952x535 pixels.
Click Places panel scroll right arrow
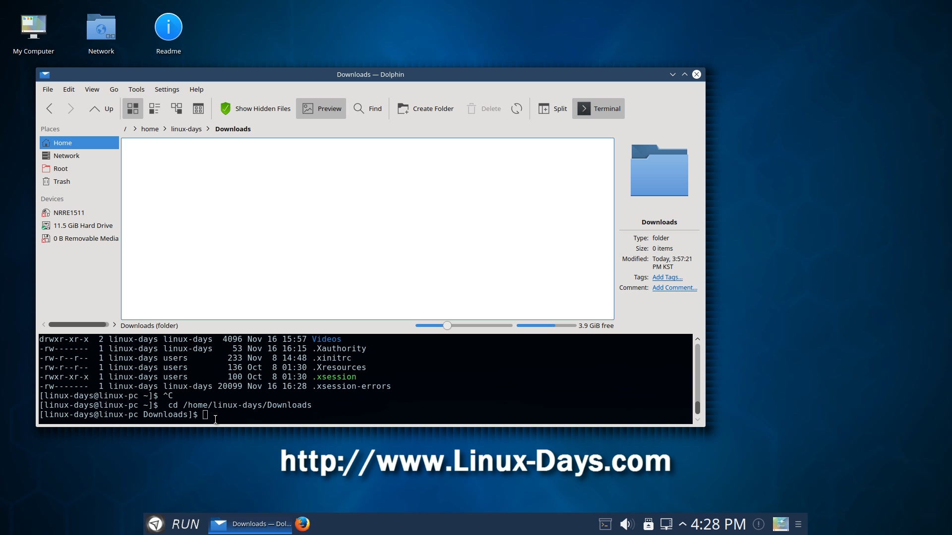click(x=114, y=324)
